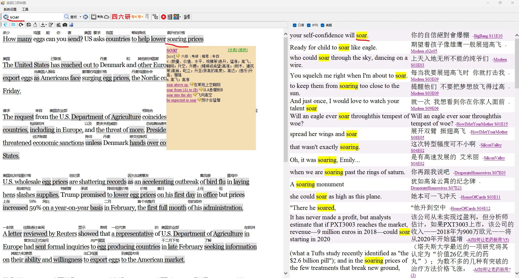Click the back arrow beside the search box
The width and height of the screenshot is (519, 278).
click(6, 17)
